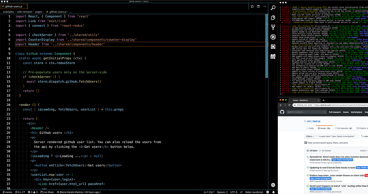Click the errors and warnings indicator

click(x=33, y=192)
